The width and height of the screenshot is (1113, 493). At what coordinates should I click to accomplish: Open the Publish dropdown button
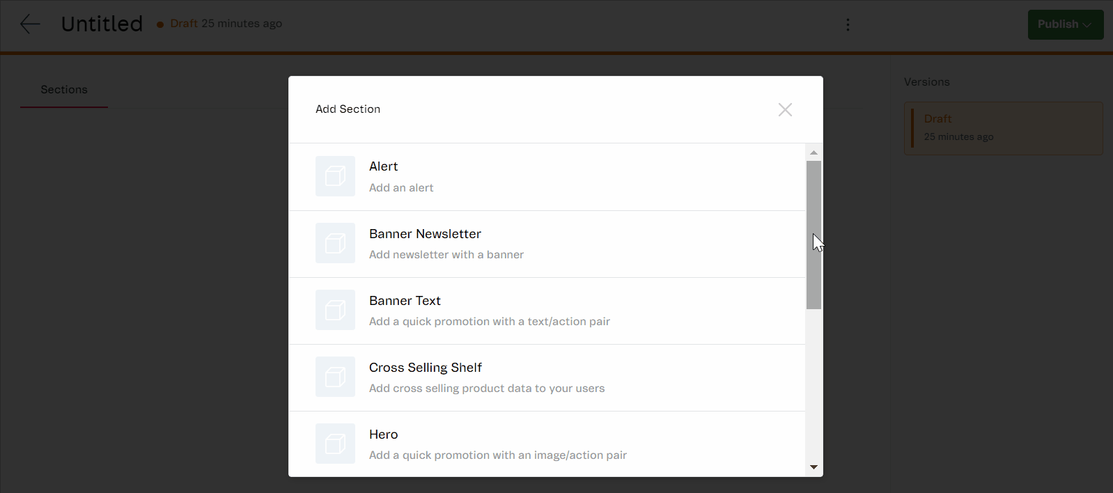[1065, 24]
